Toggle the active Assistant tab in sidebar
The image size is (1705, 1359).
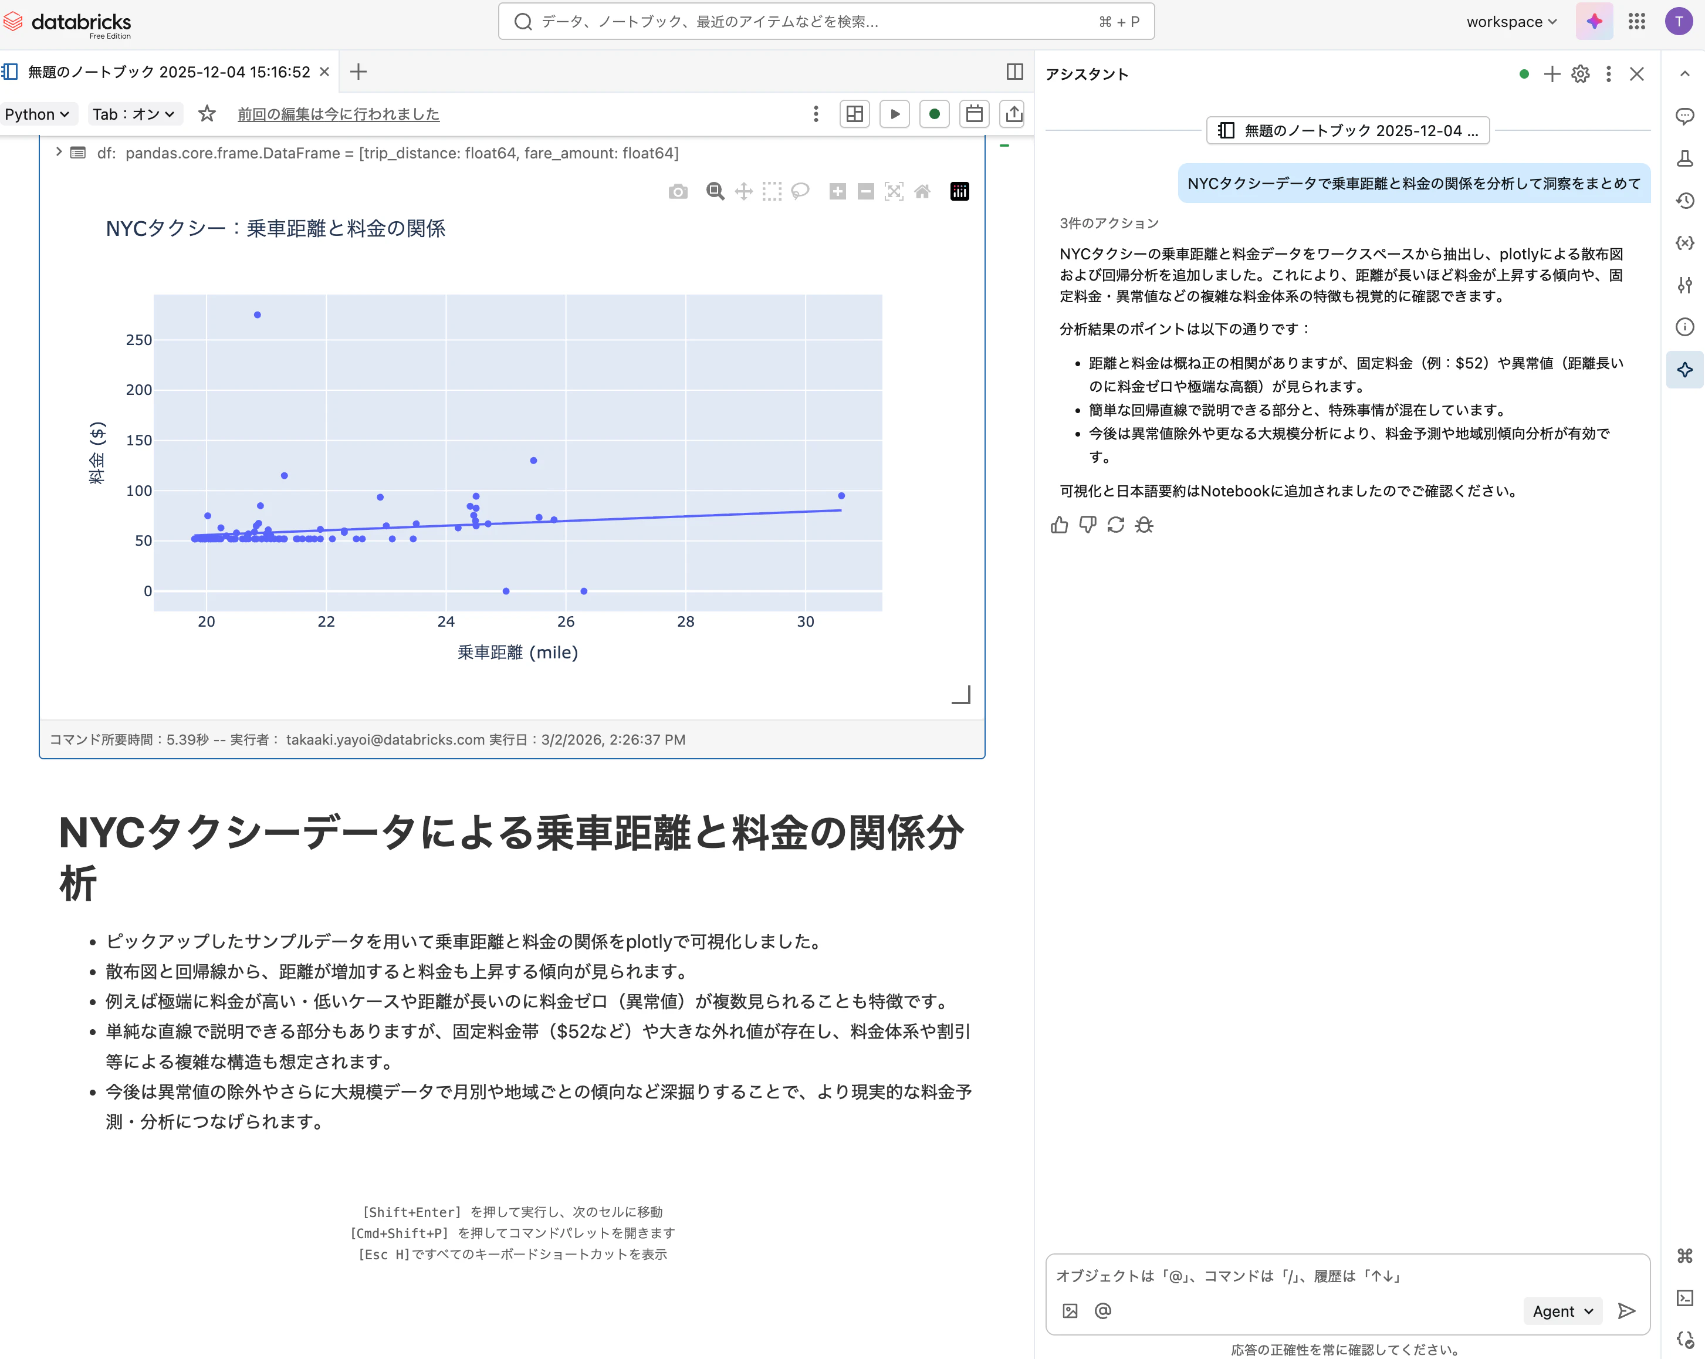[x=1684, y=370]
